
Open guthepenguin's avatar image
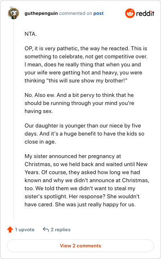[x=13, y=13]
